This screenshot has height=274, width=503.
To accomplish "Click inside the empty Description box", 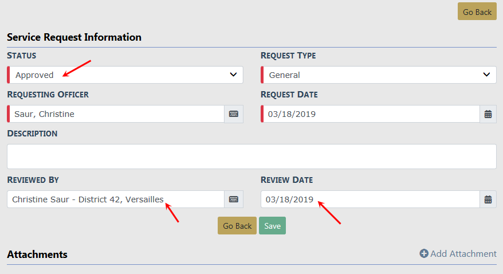I will tap(252, 156).
